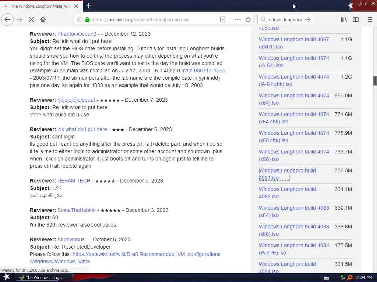The height and width of the screenshot is (282, 377).
Task: Go back to the previous page
Action: [7, 19]
